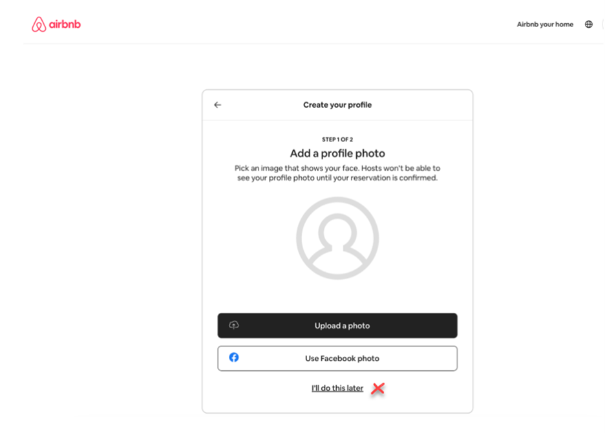This screenshot has width=605, height=433.
Task: Select the gray avatar placeholder image
Action: tap(337, 238)
